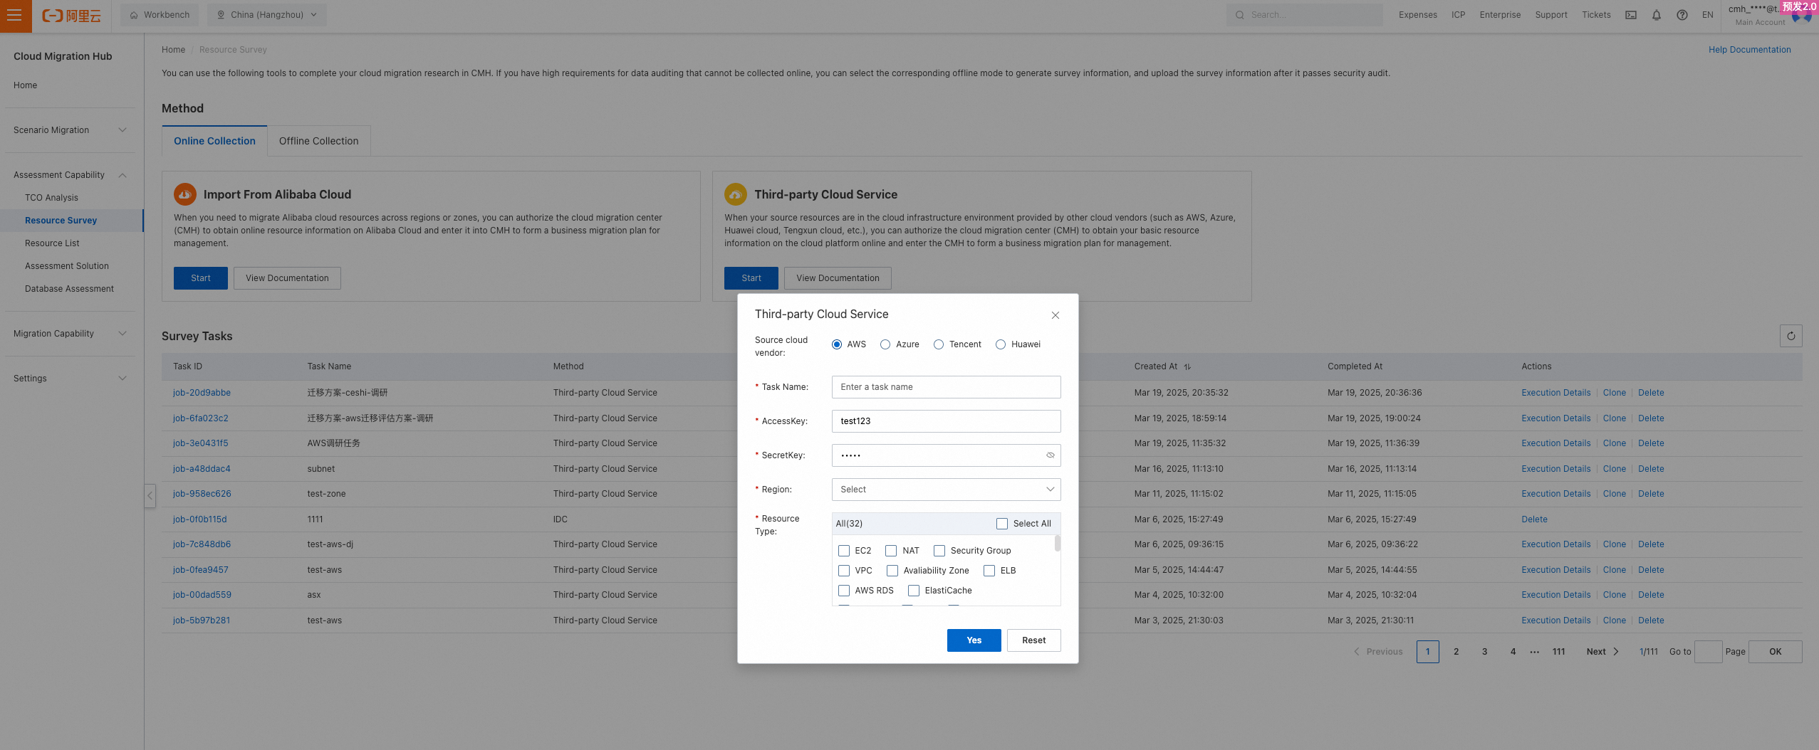This screenshot has height=750, width=1819.
Task: Open Tickets in top menu
Action: click(1596, 15)
